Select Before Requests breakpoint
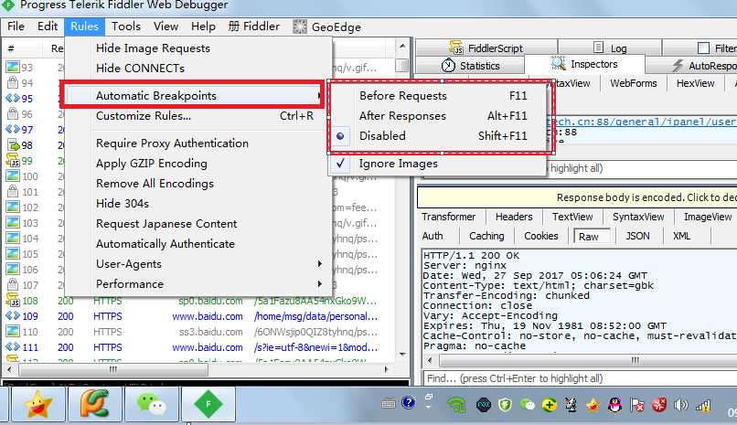The height and width of the screenshot is (425, 737). (438, 95)
